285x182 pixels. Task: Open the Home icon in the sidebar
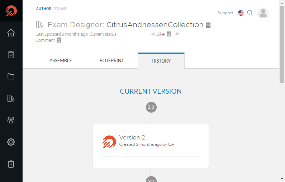click(x=11, y=33)
